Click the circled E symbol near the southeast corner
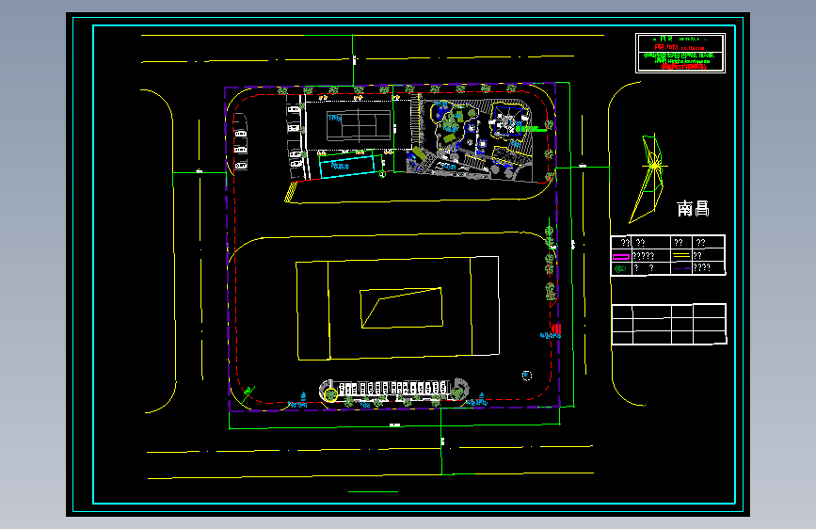The height and width of the screenshot is (529, 816). coord(527,376)
